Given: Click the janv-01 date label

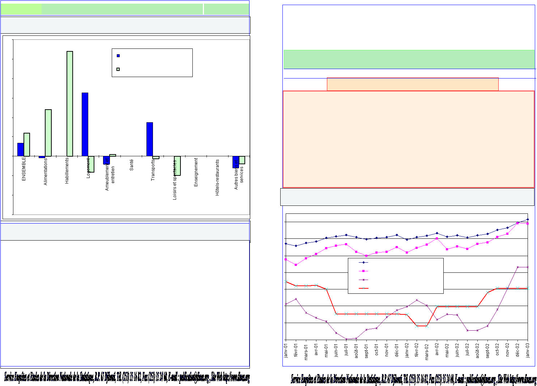Looking at the screenshot, I should pos(286,350).
